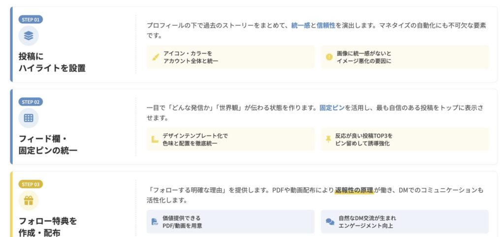This screenshot has height=237, width=504.
Task: Click the paintbrush icon beside アイコン・カラーを
Action: click(156, 57)
